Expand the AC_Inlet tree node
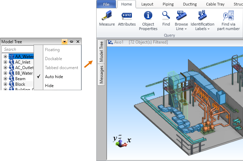Screen dimensions: 243x161 5,62
